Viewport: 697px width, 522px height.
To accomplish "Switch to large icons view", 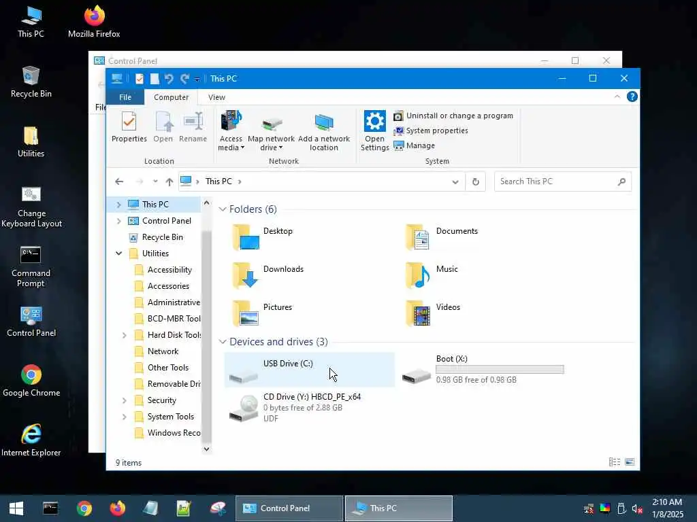I will coord(630,462).
